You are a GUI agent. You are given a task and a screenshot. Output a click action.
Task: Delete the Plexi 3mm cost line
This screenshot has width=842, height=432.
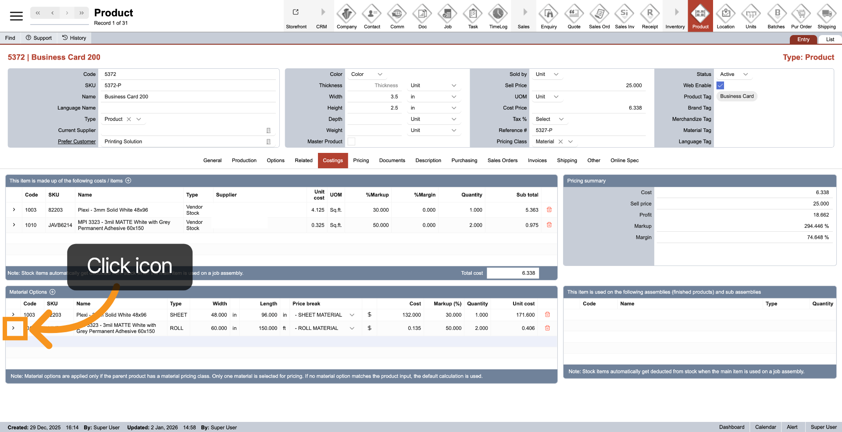[549, 210]
